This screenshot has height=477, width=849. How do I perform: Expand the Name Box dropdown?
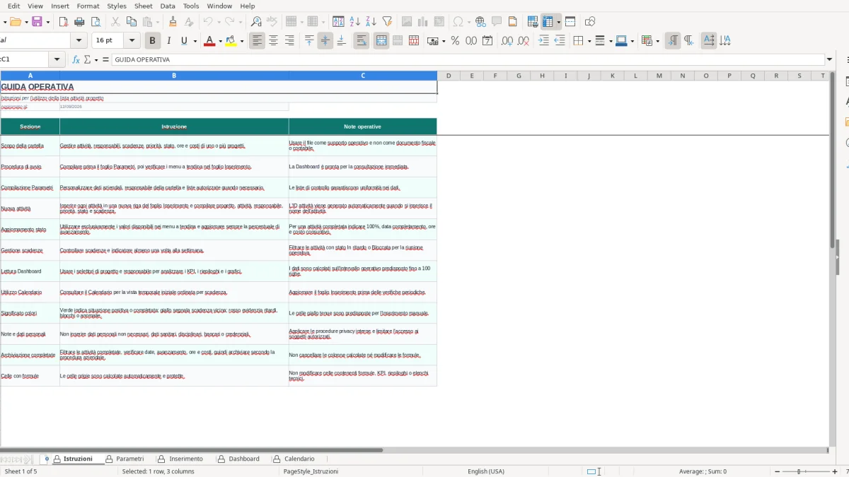[x=57, y=60]
